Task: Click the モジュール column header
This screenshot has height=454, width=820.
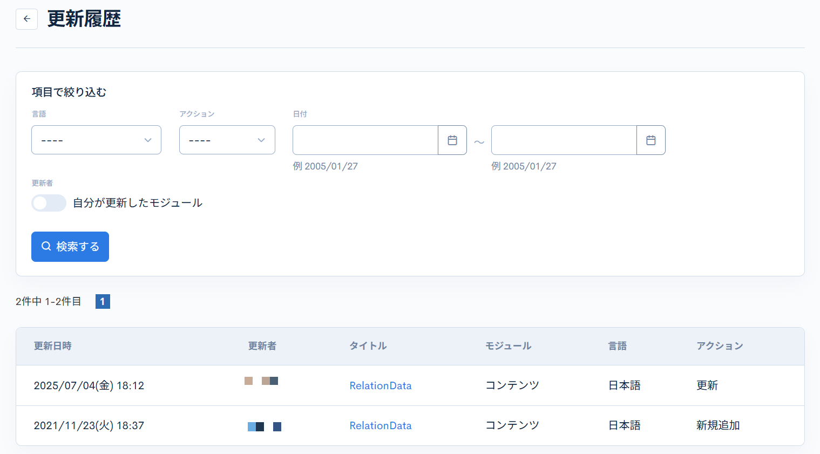Action: [508, 346]
